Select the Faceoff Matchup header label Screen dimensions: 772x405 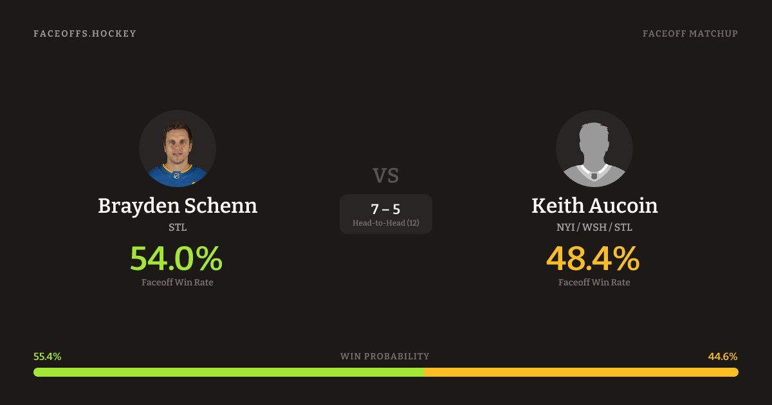[690, 33]
